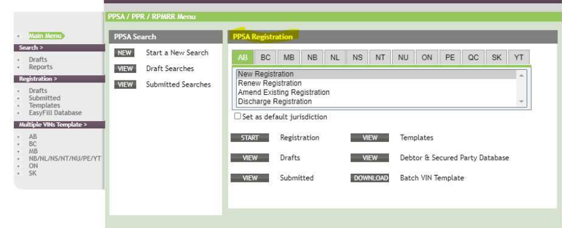Viewport: 562px width, 228px height.
Task: Click VIEW button for Submitted
Action: coord(249,178)
